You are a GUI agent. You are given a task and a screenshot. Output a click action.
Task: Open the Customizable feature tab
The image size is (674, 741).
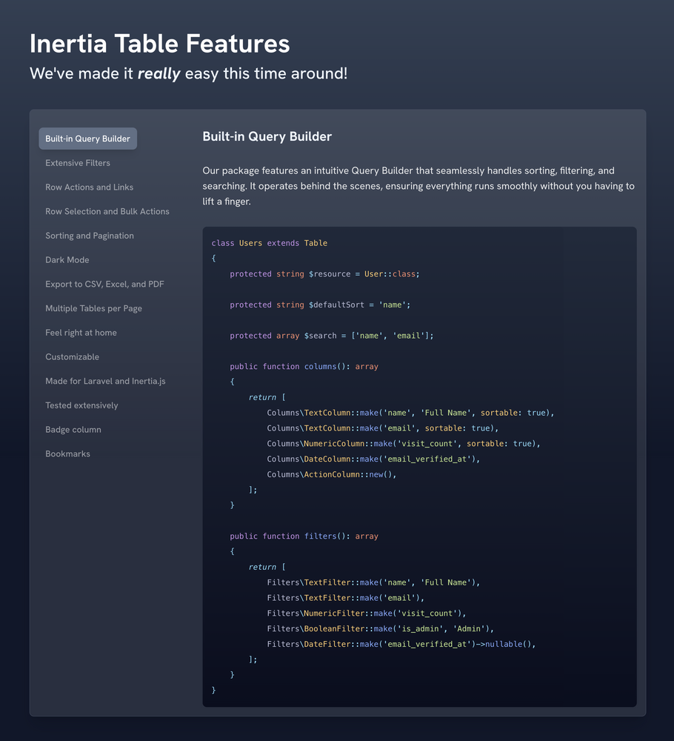coord(73,357)
